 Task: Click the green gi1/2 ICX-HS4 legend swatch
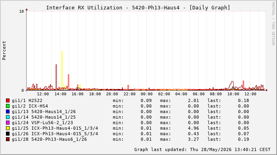click(8, 106)
